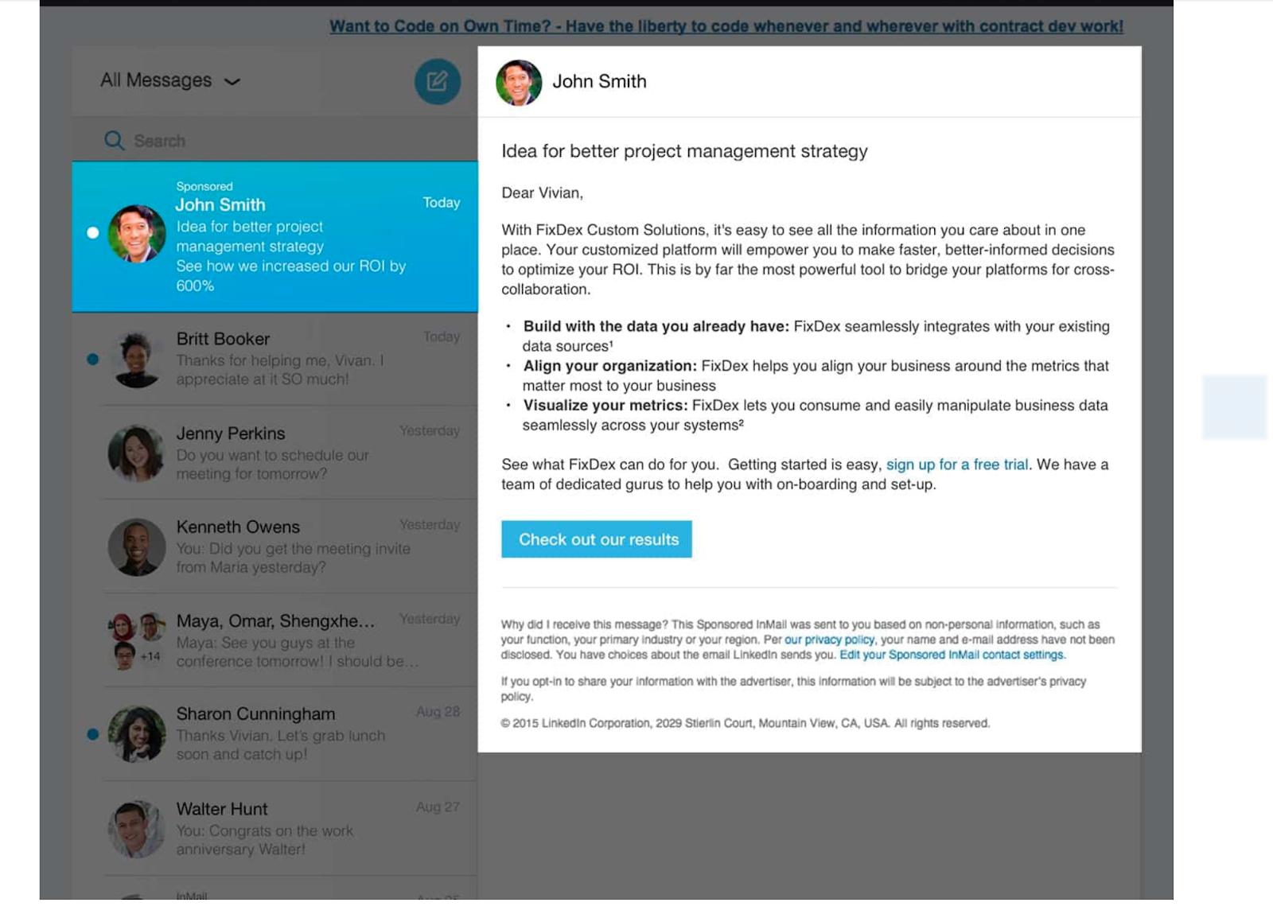Click the group avatars with +14 badge
The width and height of the screenshot is (1273, 910).
[136, 641]
